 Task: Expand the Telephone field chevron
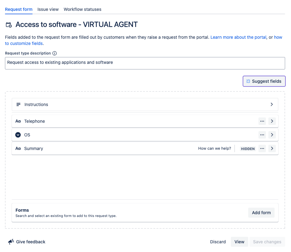tap(272, 121)
